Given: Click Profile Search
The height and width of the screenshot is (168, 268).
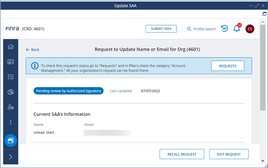Looking at the screenshot, I should pyautogui.click(x=202, y=29).
